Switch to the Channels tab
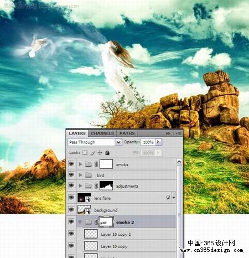This screenshot has width=249, height=258. tap(102, 133)
